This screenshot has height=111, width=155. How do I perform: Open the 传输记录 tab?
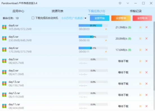click(x=136, y=11)
